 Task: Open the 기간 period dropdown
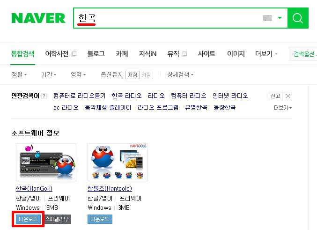tap(49, 74)
